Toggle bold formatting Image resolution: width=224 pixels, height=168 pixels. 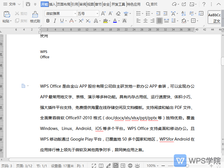pos(48,21)
